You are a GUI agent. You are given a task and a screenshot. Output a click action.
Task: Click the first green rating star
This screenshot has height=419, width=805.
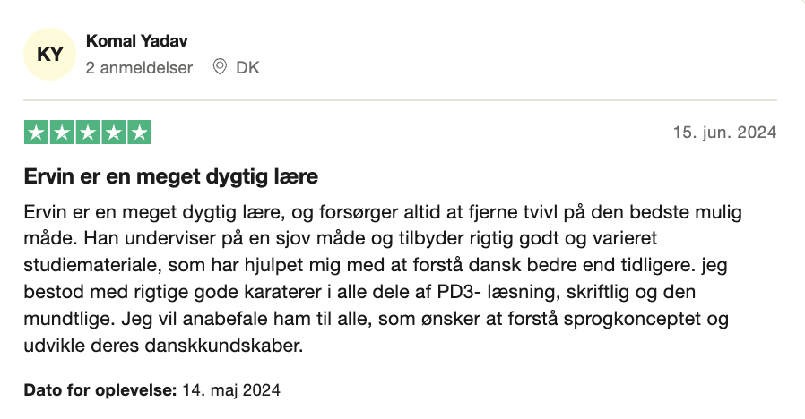(36, 133)
